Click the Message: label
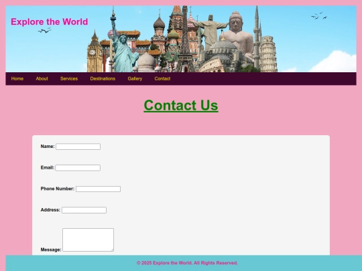Image resolution: width=362 pixels, height=271 pixels. pyautogui.click(x=51, y=250)
